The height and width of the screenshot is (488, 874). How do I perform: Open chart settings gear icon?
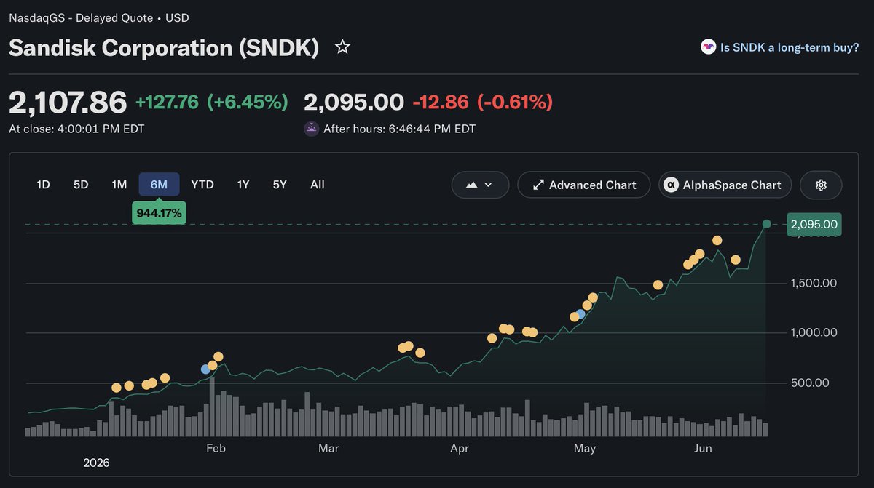821,185
